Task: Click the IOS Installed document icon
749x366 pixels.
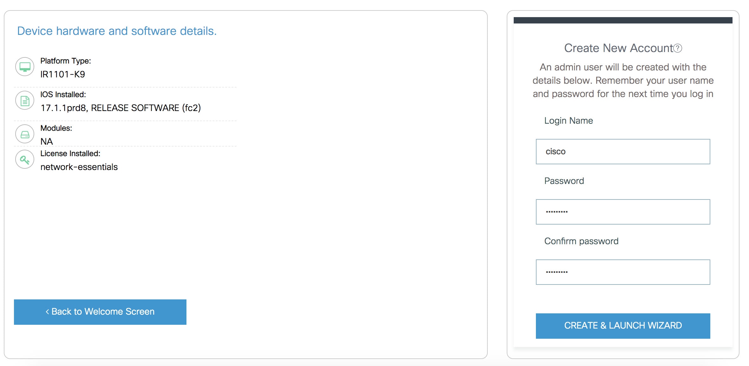Action: pyautogui.click(x=25, y=101)
